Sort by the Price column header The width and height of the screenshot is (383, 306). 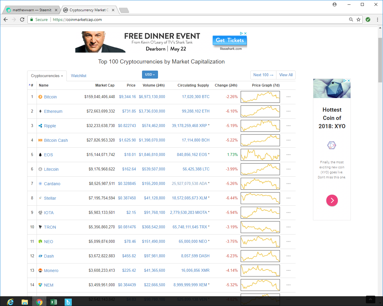pyautogui.click(x=131, y=85)
